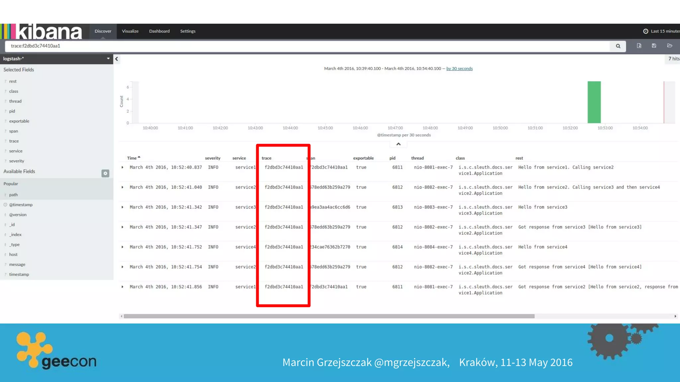Click the Save Search icon
The height and width of the screenshot is (382, 680).
(654, 46)
